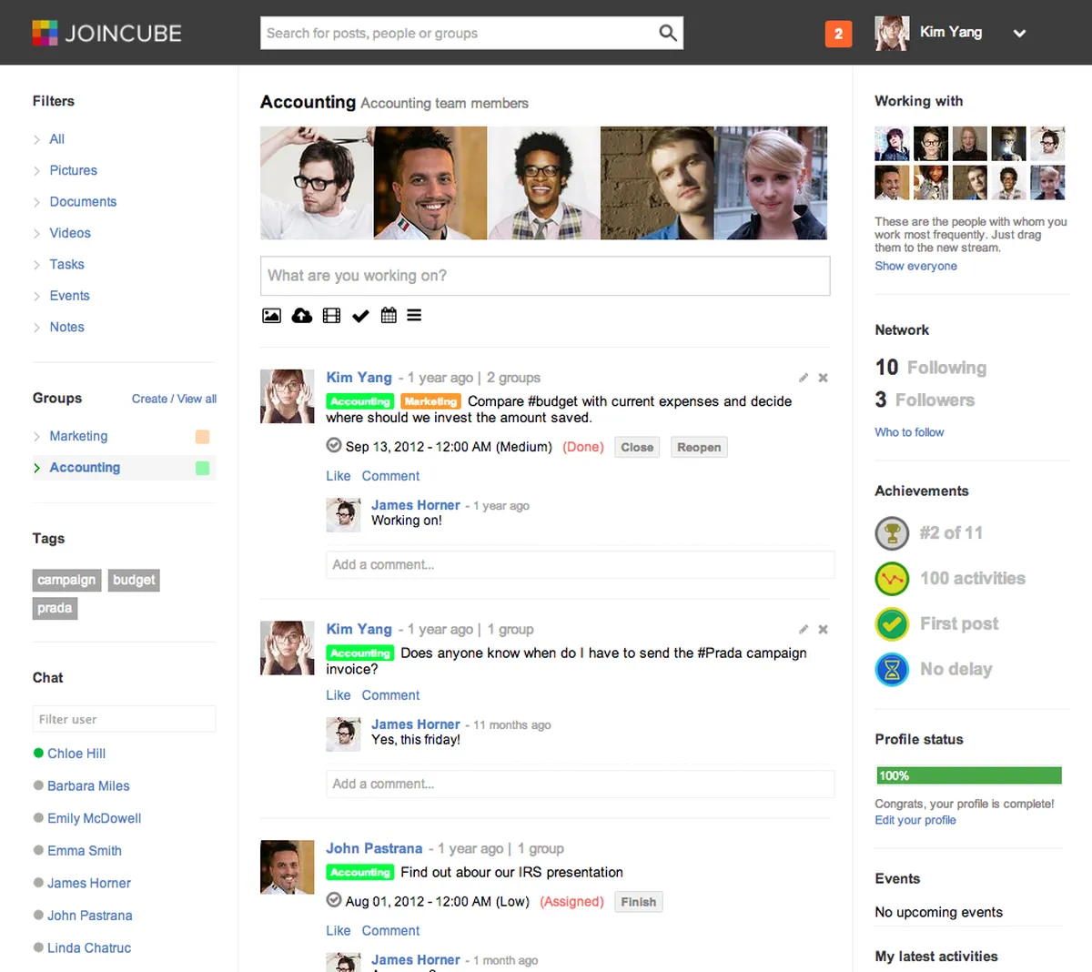View the 3 Followers list

click(x=925, y=400)
